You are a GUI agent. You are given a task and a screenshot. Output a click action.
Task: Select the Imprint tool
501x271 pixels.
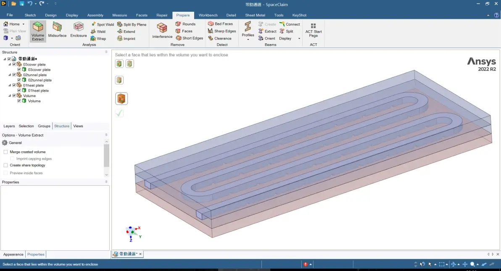[126, 38]
